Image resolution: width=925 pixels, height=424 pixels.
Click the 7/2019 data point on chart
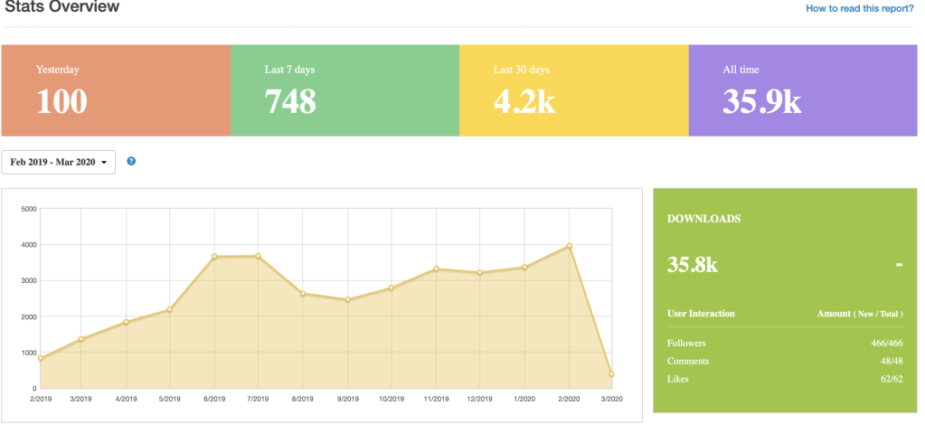(x=259, y=256)
